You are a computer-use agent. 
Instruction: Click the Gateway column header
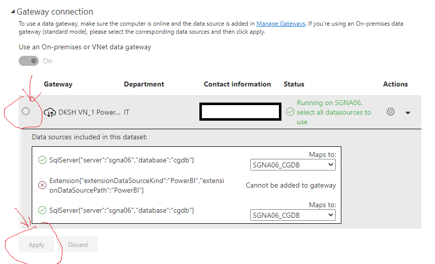[x=58, y=84]
